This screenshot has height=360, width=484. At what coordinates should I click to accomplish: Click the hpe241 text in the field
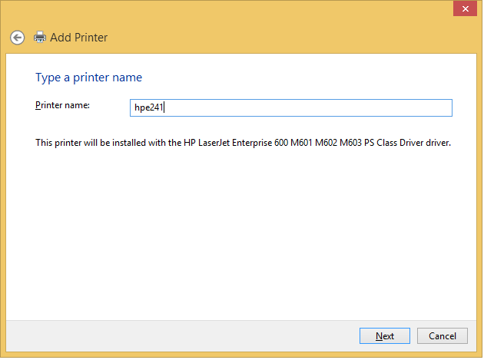point(148,108)
